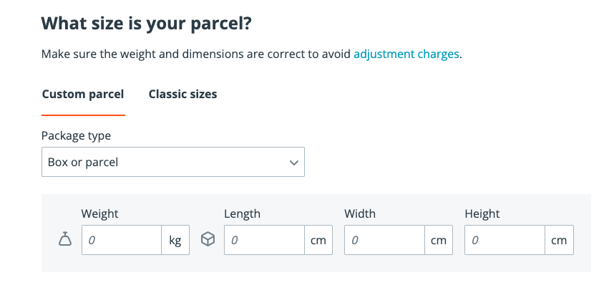Click the cm unit beside Width field
The height and width of the screenshot is (303, 614).
coord(439,241)
